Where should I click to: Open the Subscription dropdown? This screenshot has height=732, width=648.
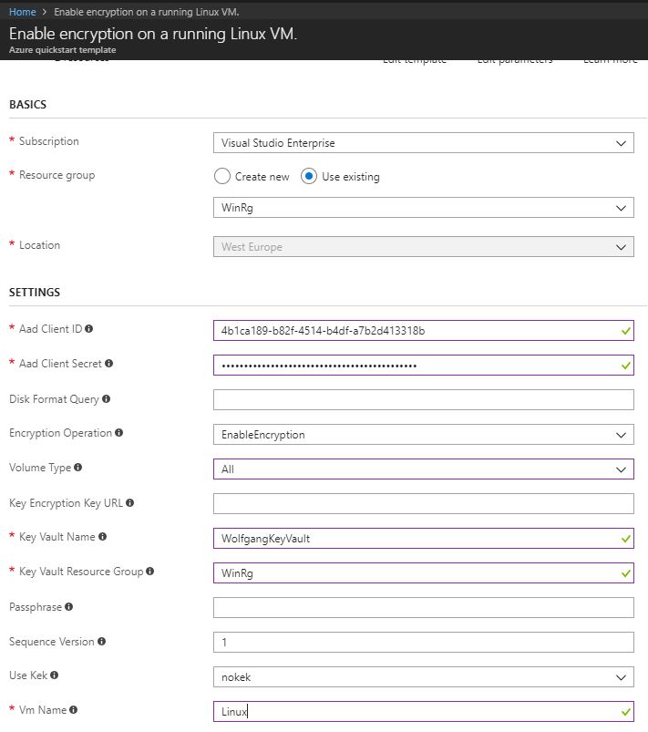click(423, 142)
